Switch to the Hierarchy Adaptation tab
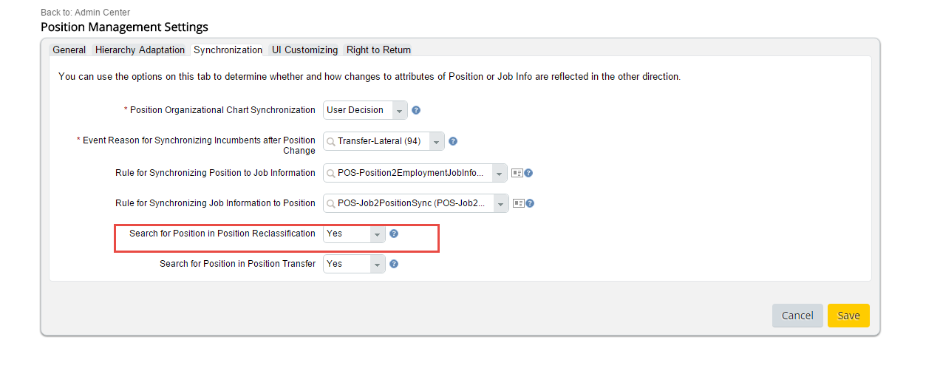This screenshot has width=940, height=388. (140, 50)
